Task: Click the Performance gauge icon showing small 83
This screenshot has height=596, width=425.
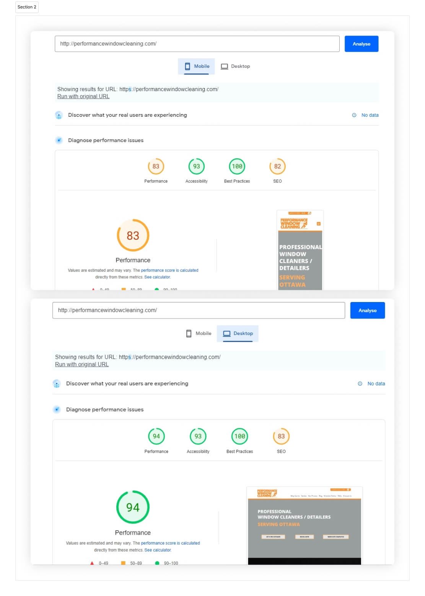Action: tap(156, 167)
